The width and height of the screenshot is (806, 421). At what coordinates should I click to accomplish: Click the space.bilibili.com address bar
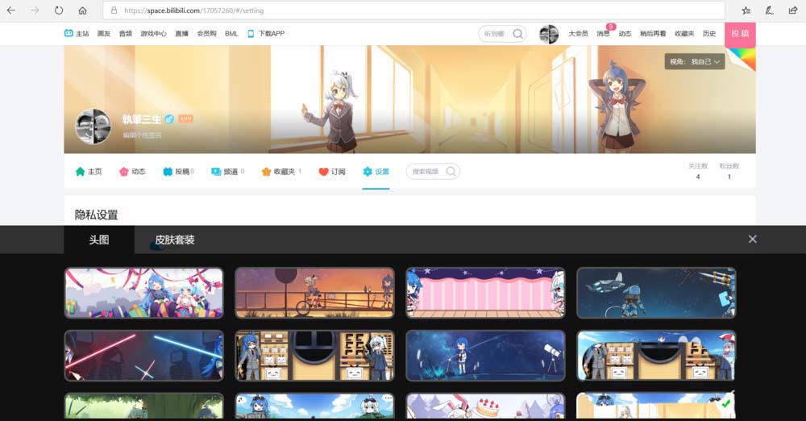413,10
